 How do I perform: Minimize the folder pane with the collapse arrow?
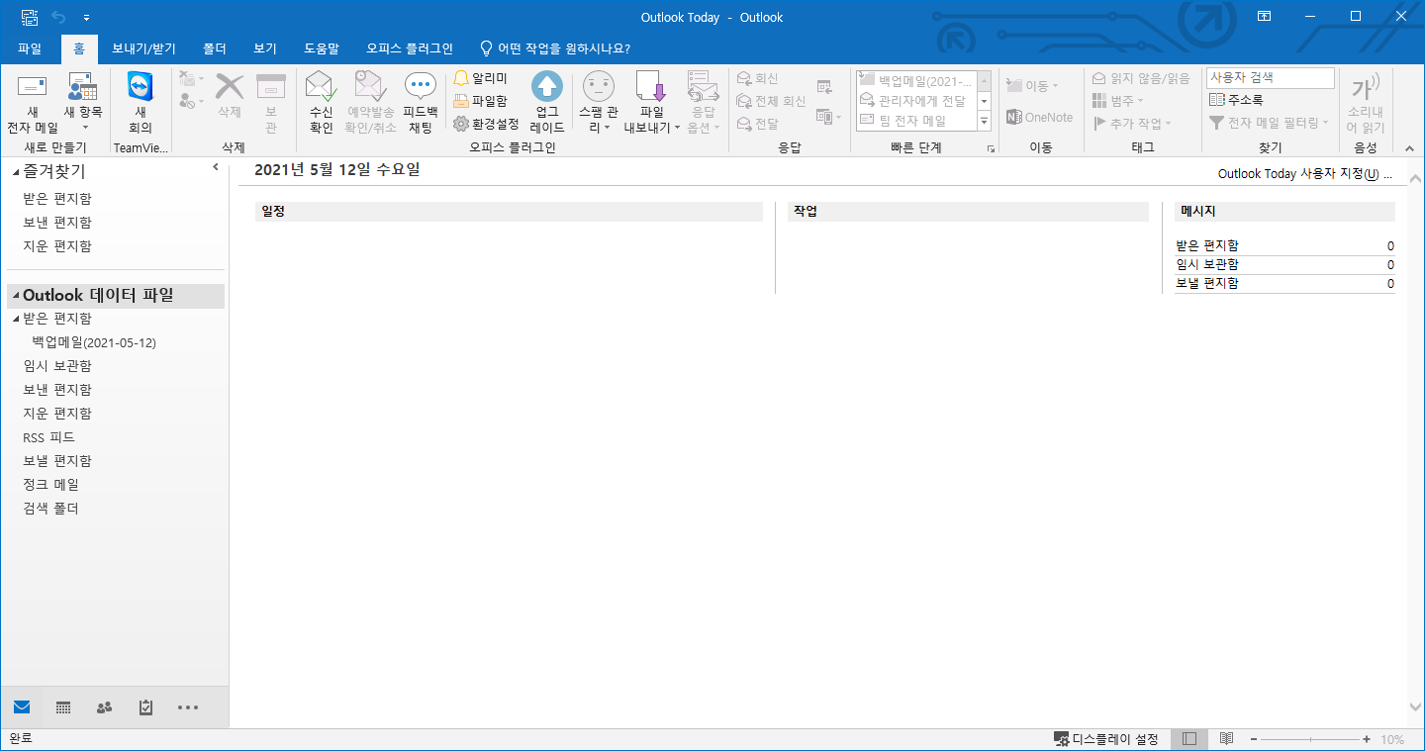pyautogui.click(x=216, y=168)
